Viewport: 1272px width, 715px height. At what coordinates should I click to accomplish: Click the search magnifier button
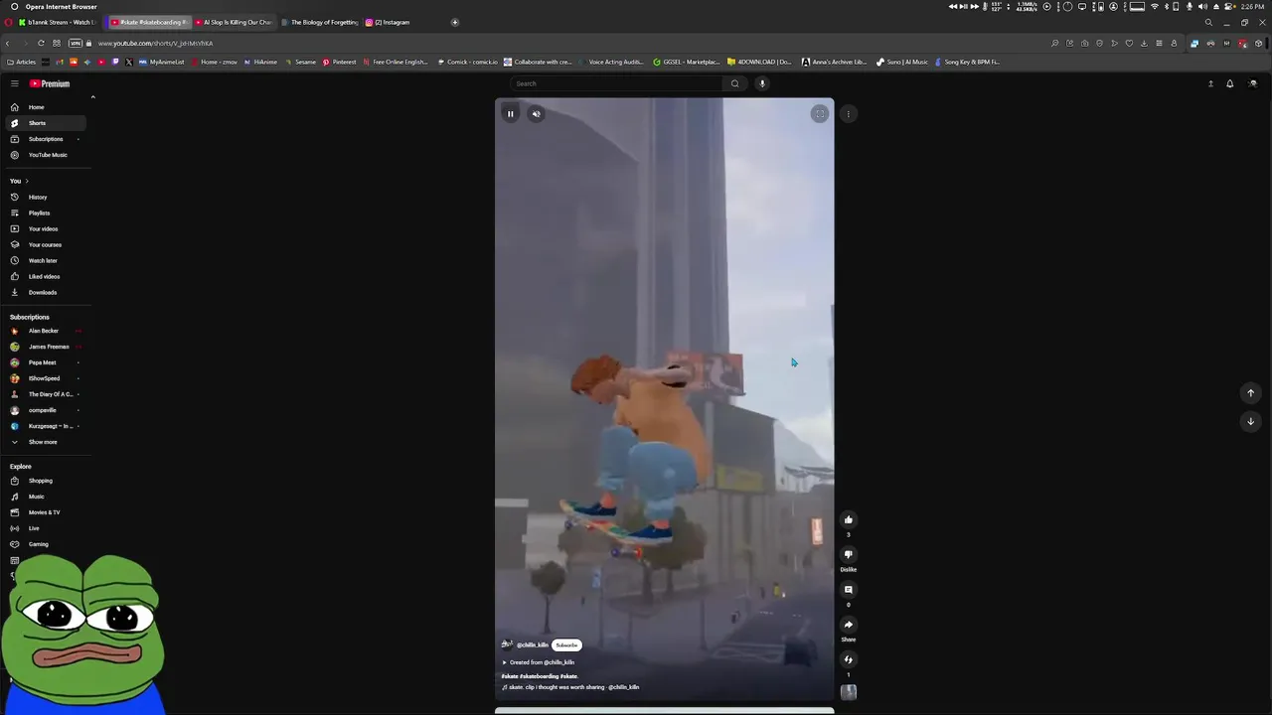coord(735,83)
